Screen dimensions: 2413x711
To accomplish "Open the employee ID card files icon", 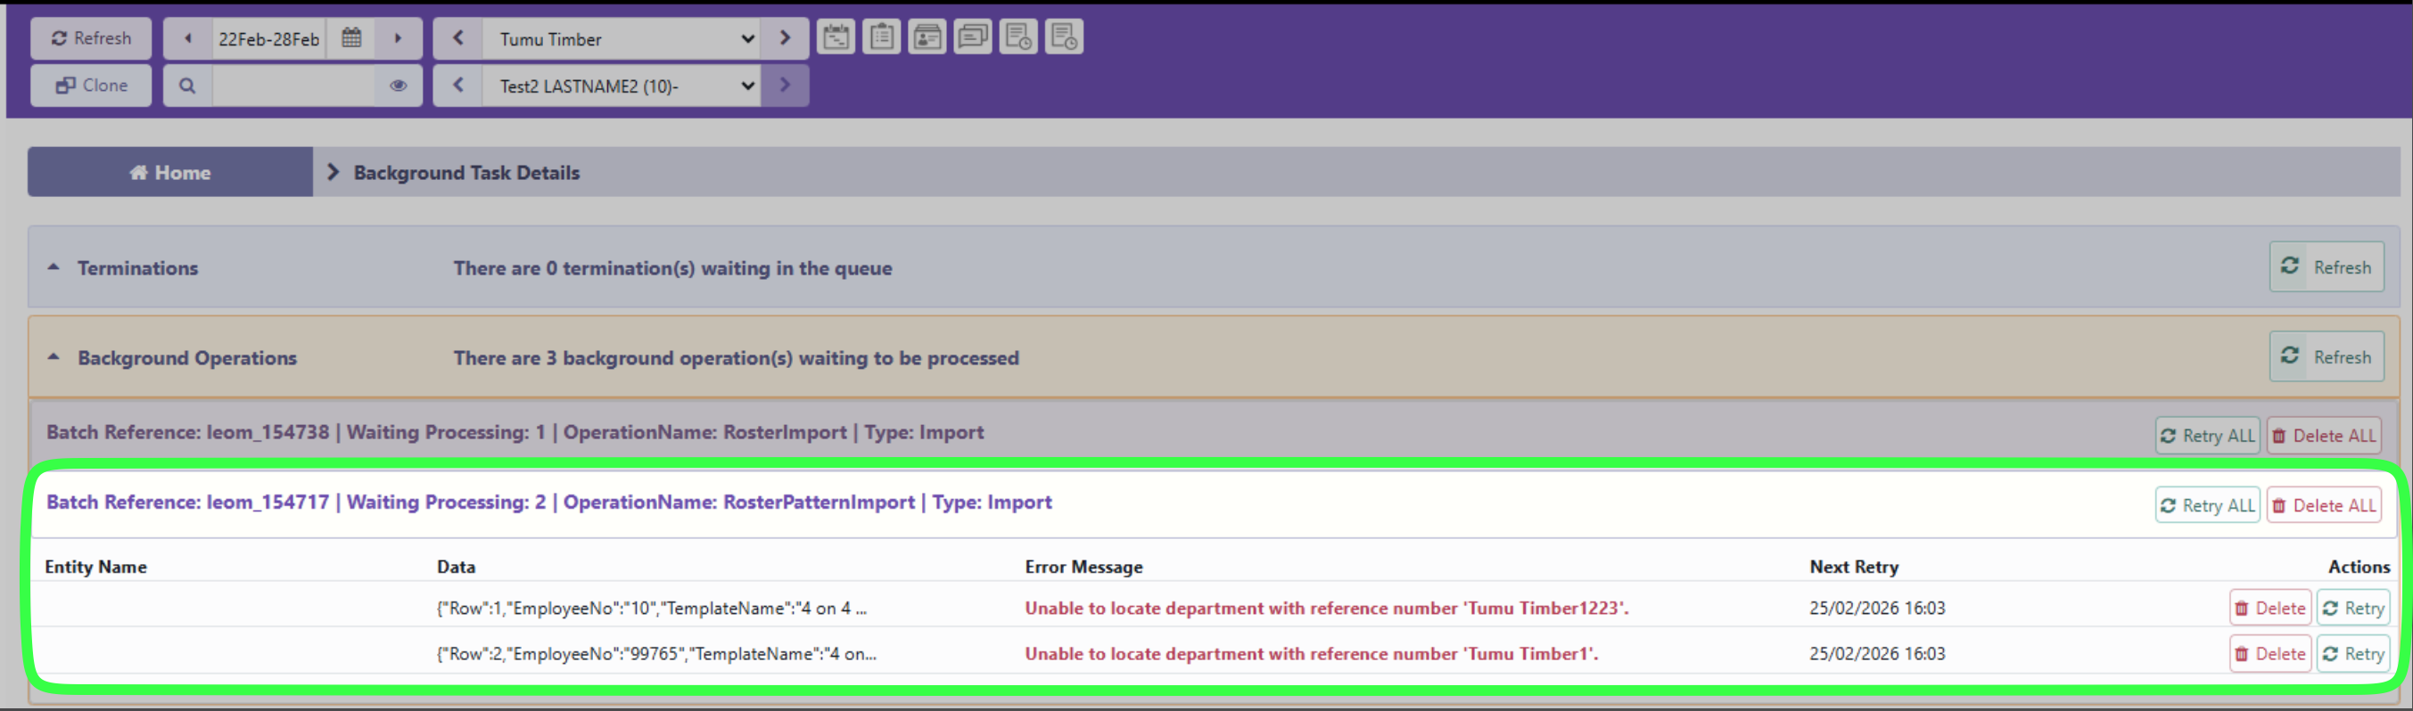I will click(927, 37).
